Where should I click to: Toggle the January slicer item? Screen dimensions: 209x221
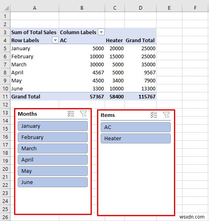click(53, 126)
